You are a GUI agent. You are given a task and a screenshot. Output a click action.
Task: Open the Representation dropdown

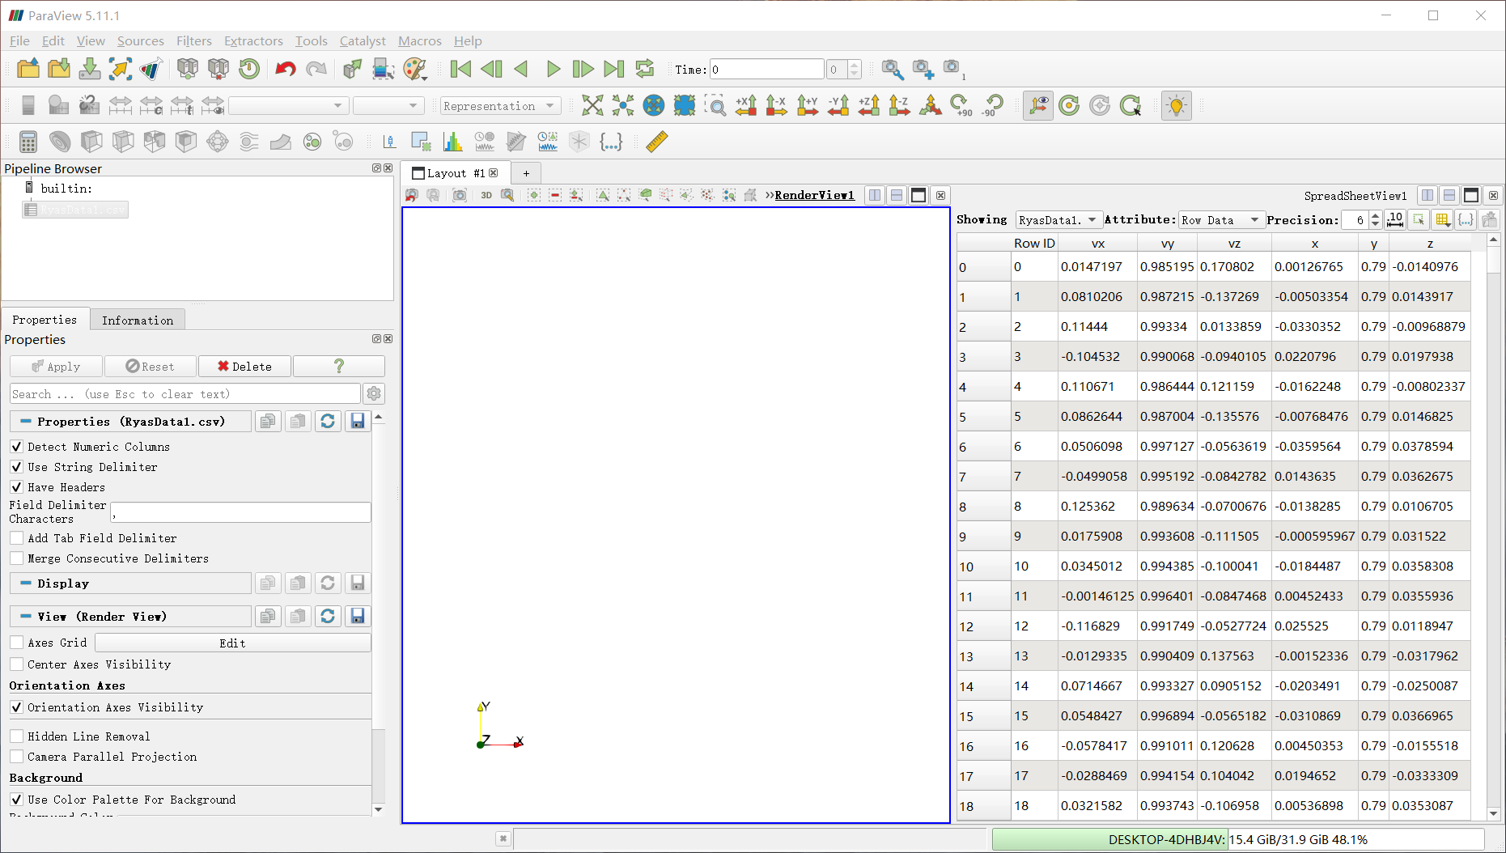tap(500, 106)
